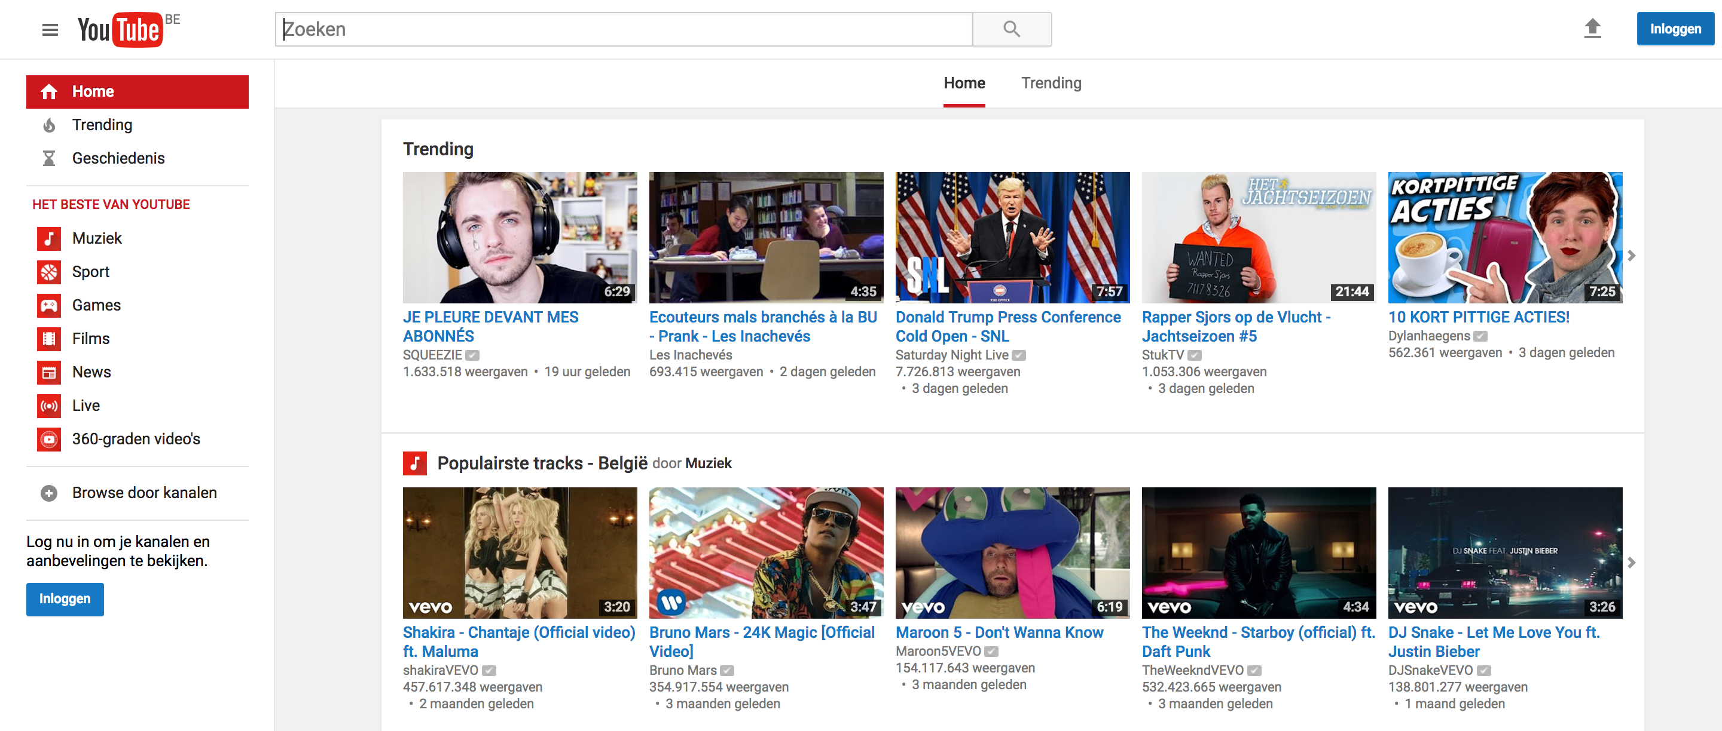Open Donald Trump Press Conference Cold Open link
1722x731 pixels.
(x=1008, y=327)
